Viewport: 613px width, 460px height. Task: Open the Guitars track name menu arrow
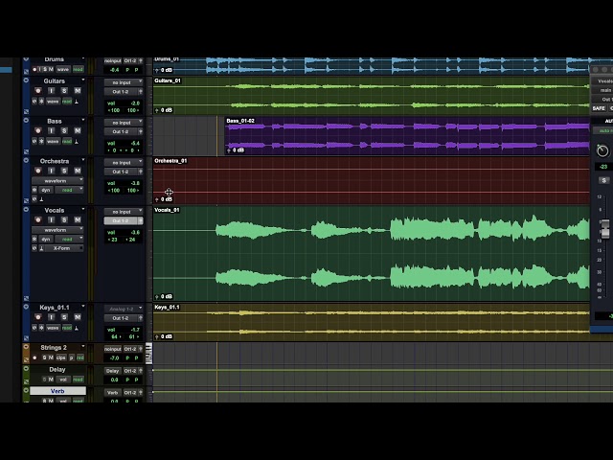tap(83, 80)
